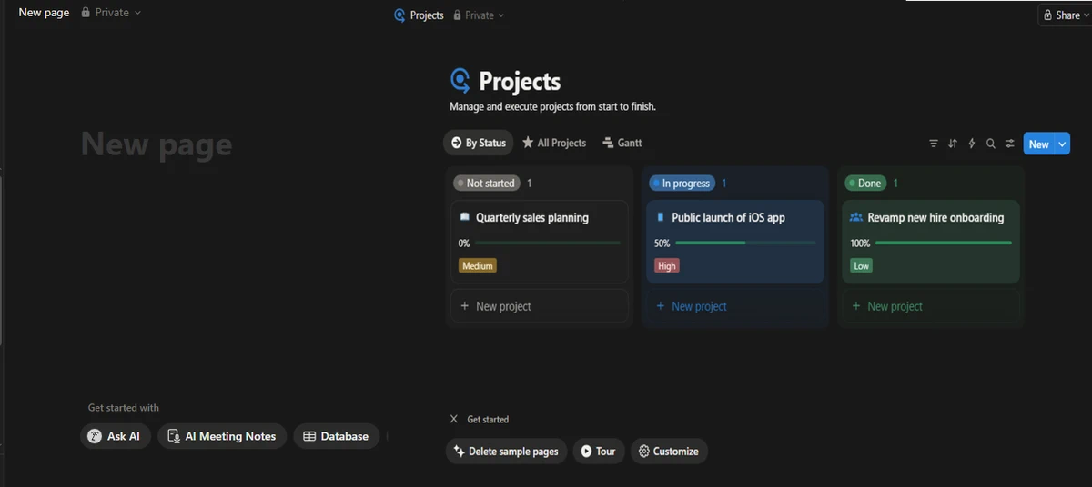Click the large Projects page icon

[461, 82]
